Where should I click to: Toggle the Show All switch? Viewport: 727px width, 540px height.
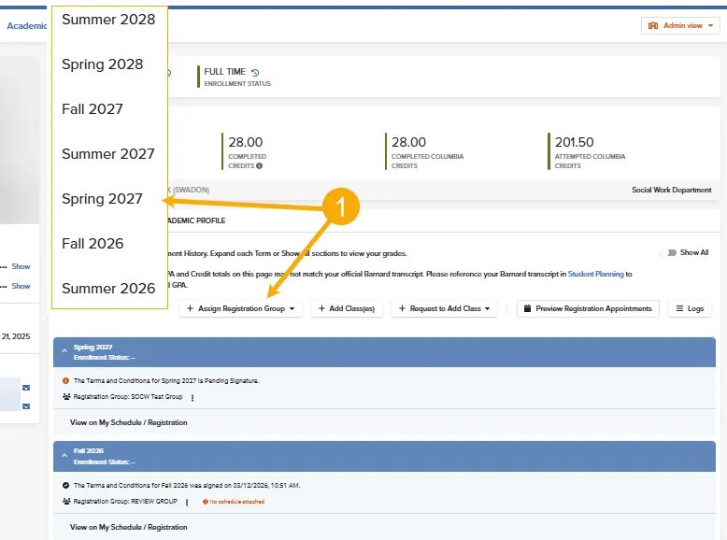668,252
